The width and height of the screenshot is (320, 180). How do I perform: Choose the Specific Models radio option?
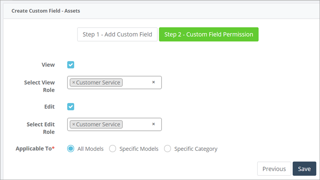pyautogui.click(x=113, y=148)
